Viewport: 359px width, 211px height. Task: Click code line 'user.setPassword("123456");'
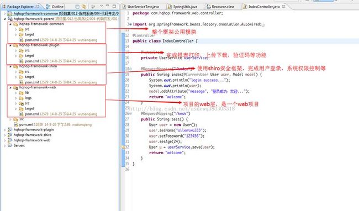click(x=177, y=136)
